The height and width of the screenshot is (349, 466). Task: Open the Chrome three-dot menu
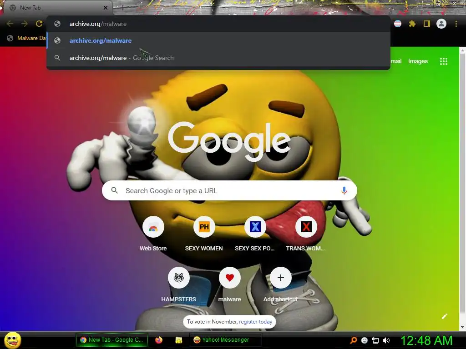coord(456,24)
